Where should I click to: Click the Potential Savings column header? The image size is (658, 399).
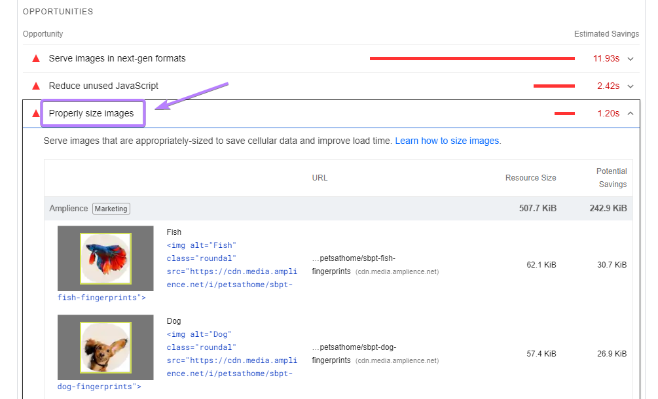tap(611, 177)
